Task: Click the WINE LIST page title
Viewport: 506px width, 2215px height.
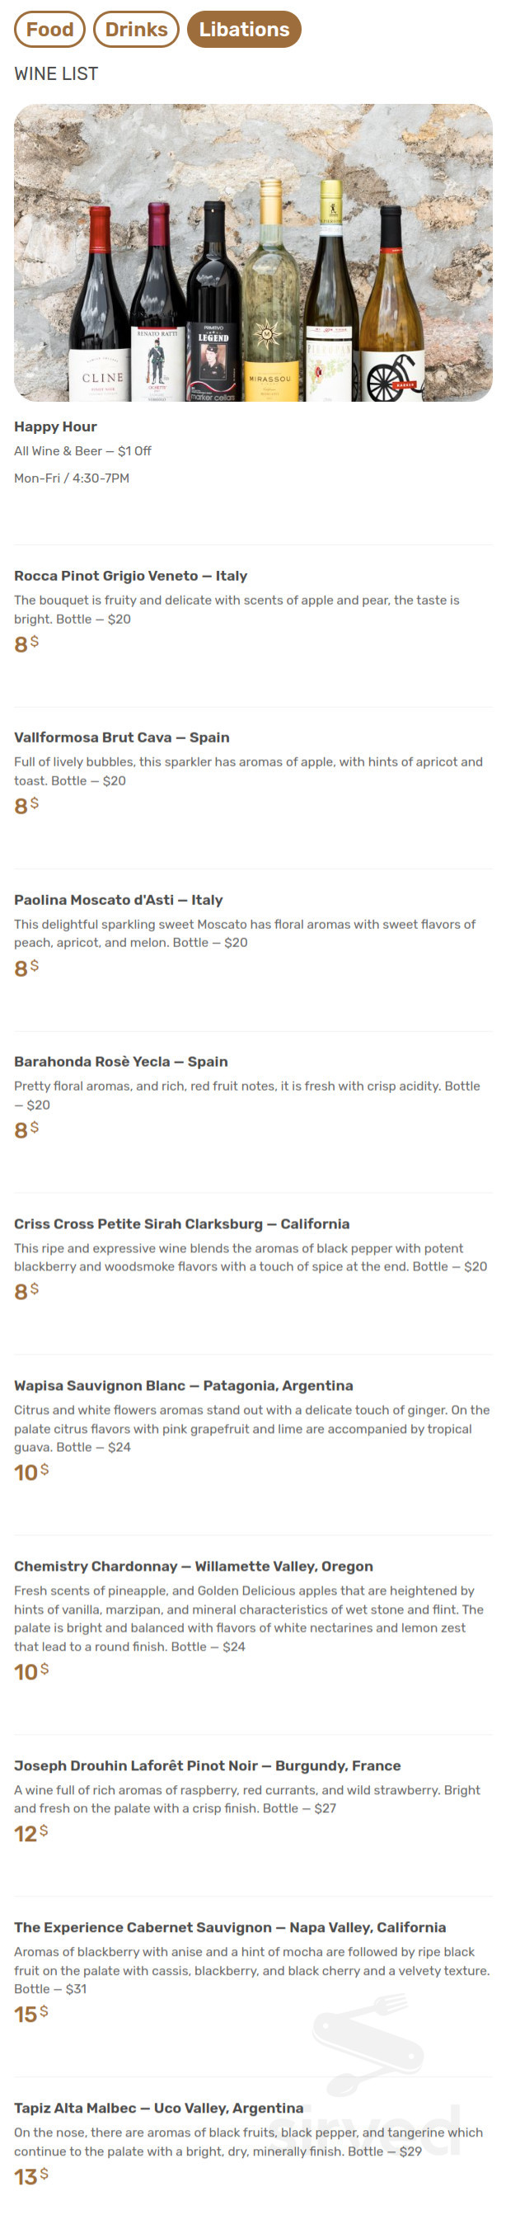Action: click(55, 74)
